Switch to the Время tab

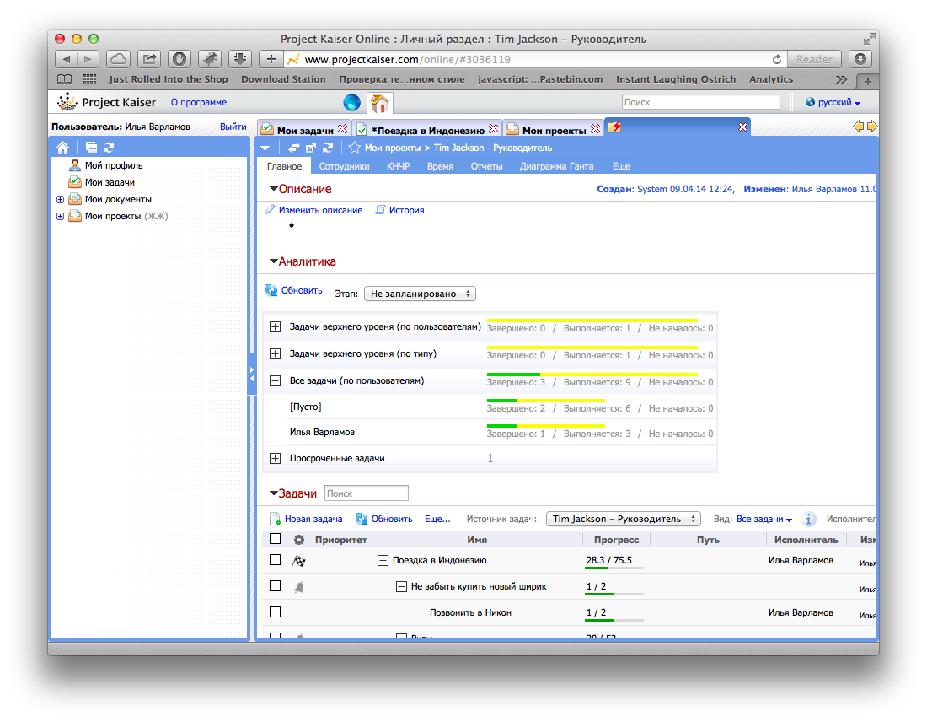click(440, 166)
